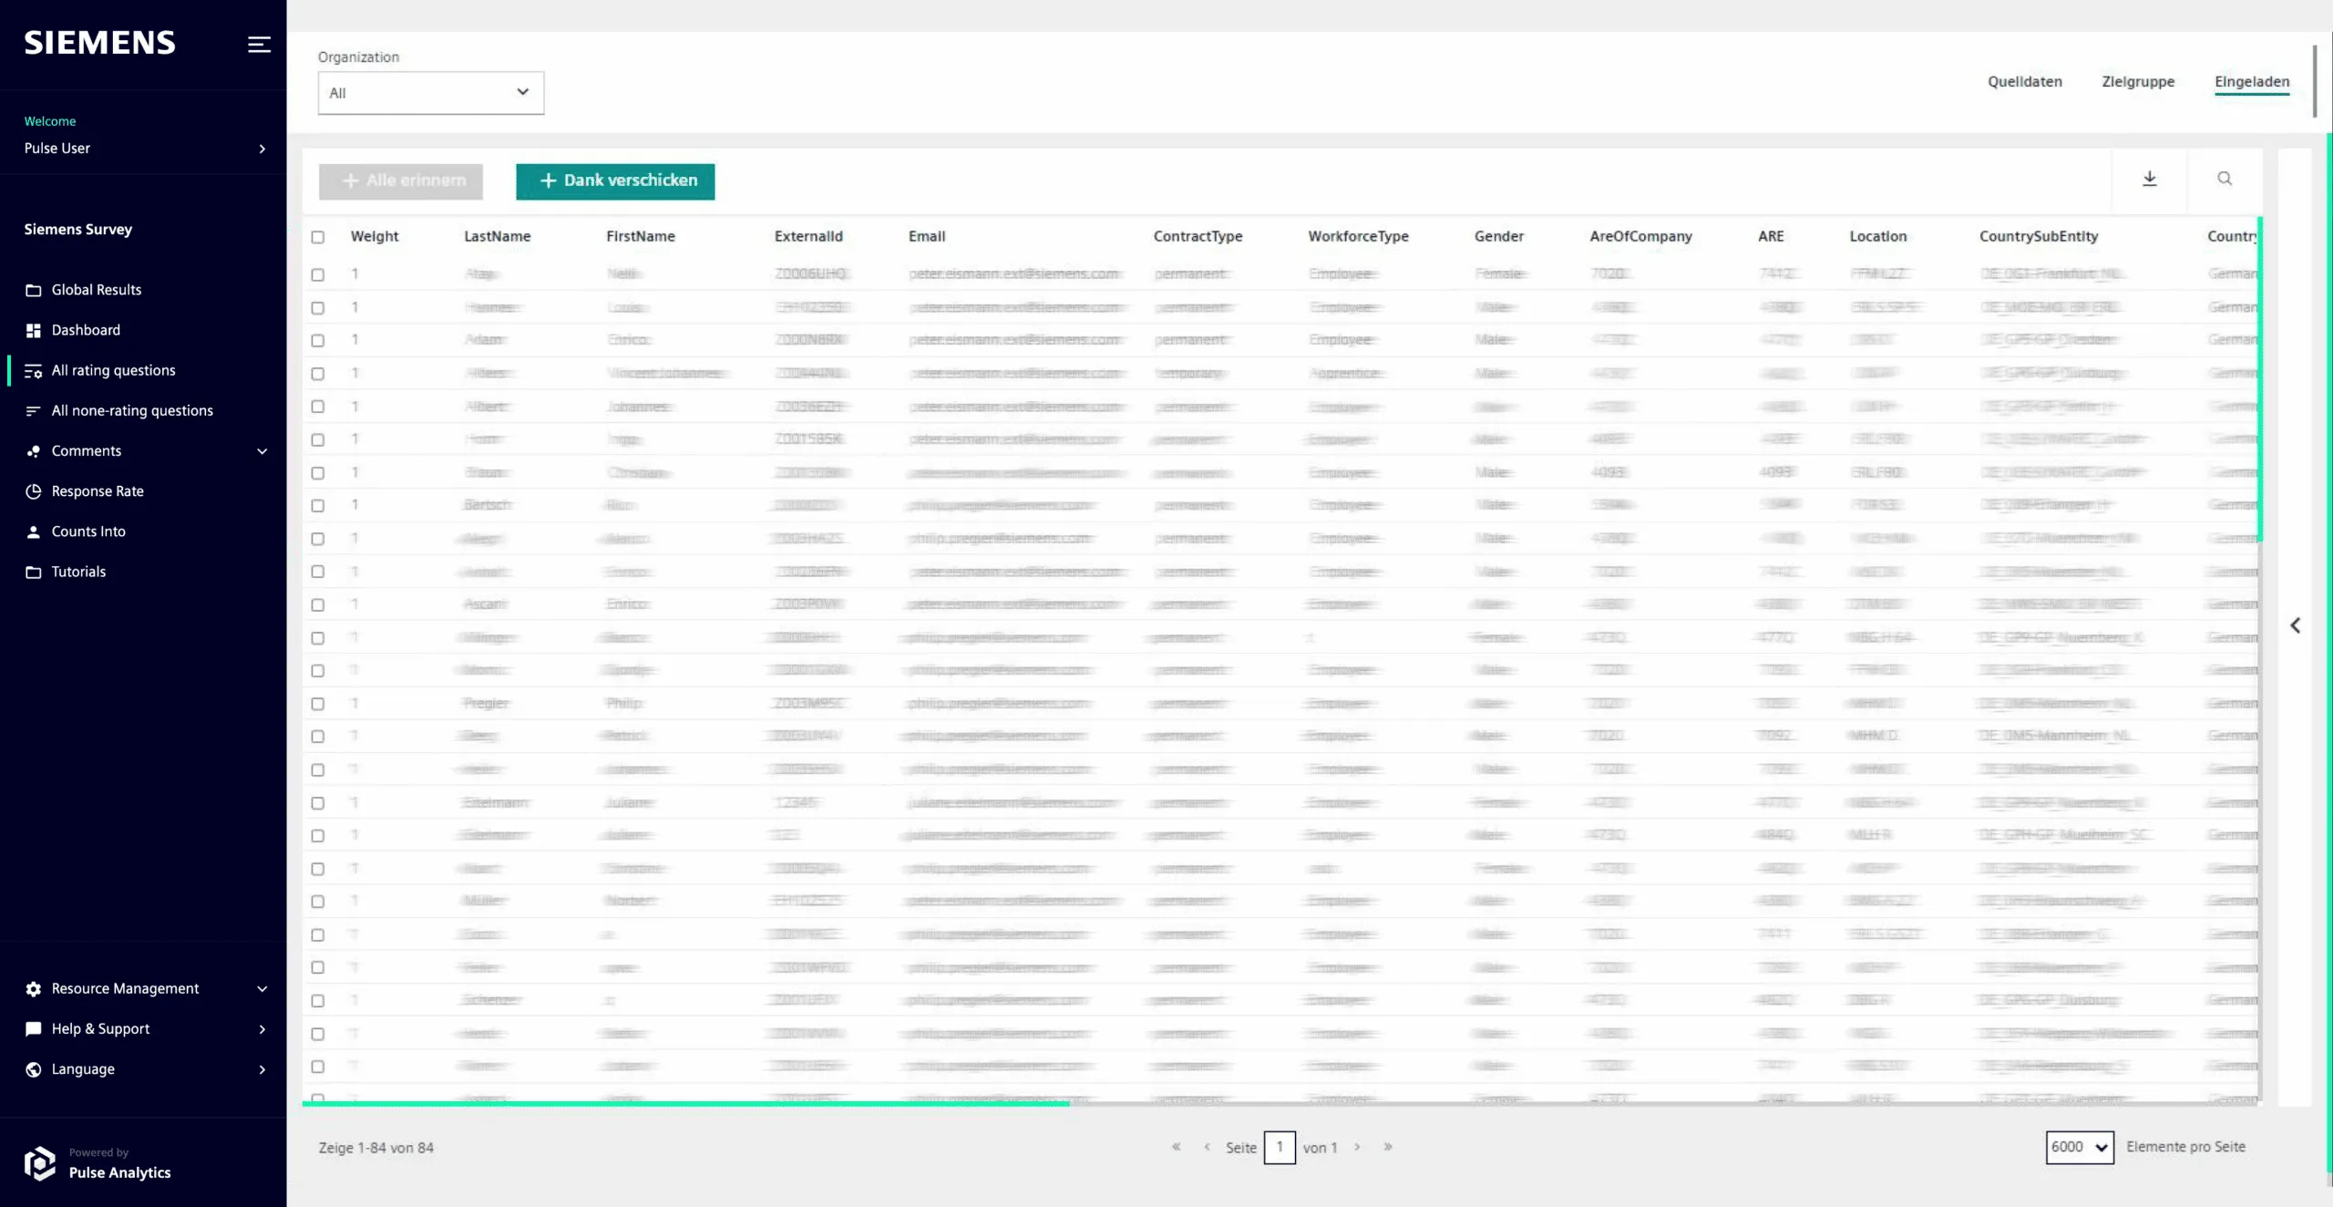2333x1207 pixels.
Task: Open All none-rating questions
Action: [x=132, y=410]
